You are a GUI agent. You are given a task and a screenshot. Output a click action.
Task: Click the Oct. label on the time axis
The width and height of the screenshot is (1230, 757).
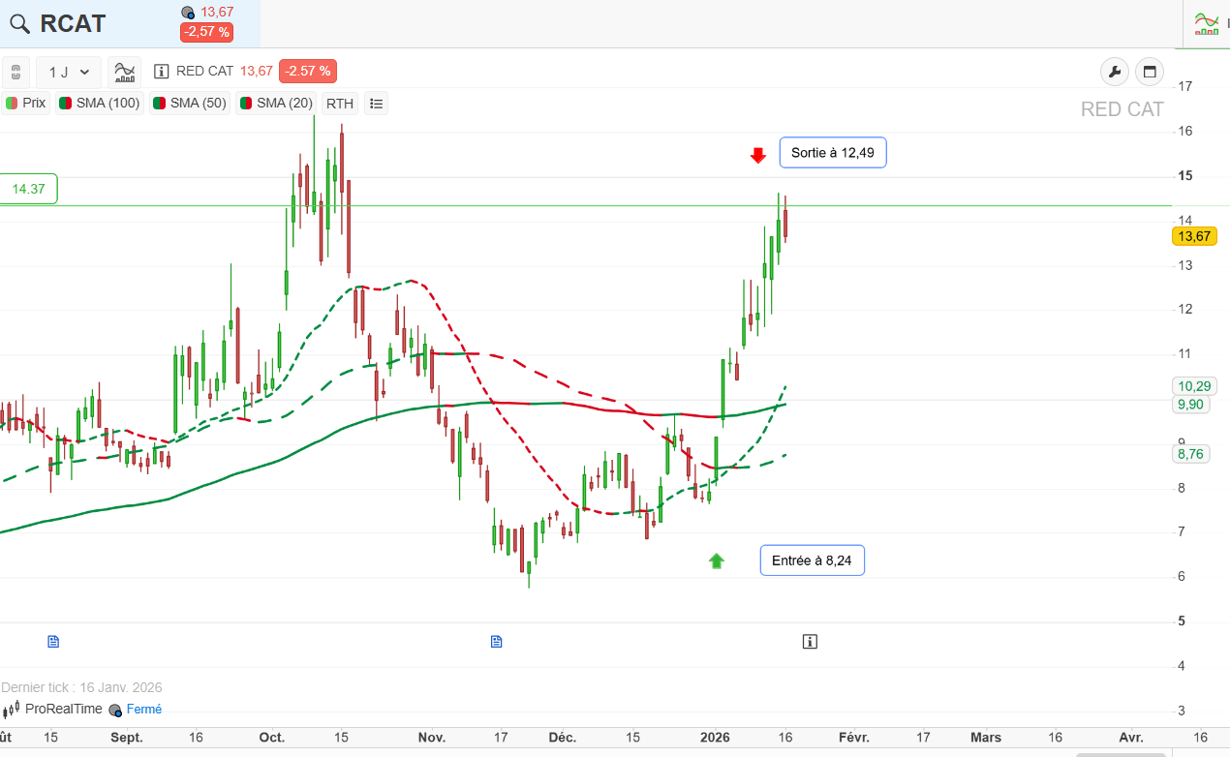(272, 738)
